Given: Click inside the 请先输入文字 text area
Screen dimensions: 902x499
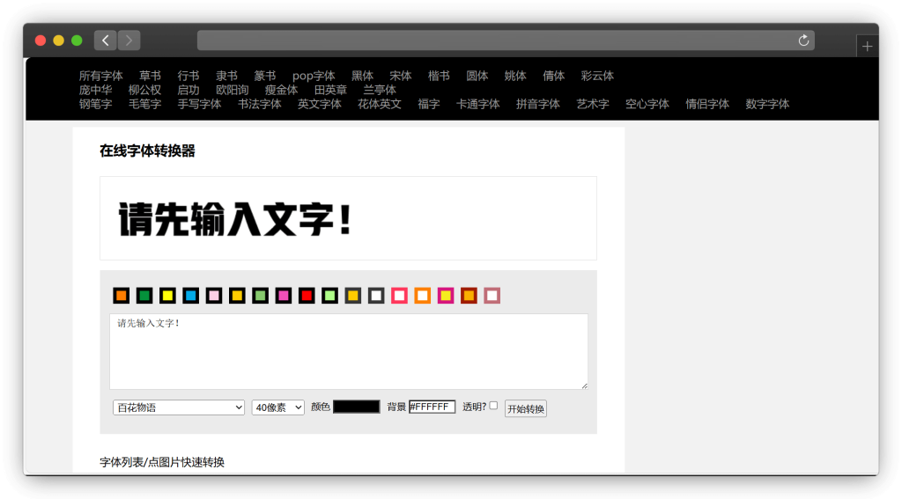Looking at the screenshot, I should pos(348,352).
